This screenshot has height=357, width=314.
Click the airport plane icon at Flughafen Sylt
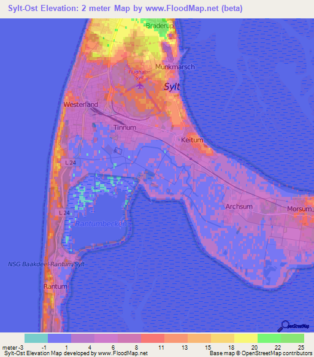pos(140,86)
